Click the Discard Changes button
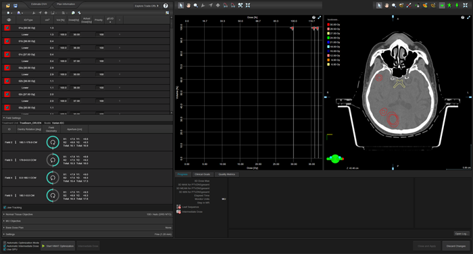 (456, 246)
